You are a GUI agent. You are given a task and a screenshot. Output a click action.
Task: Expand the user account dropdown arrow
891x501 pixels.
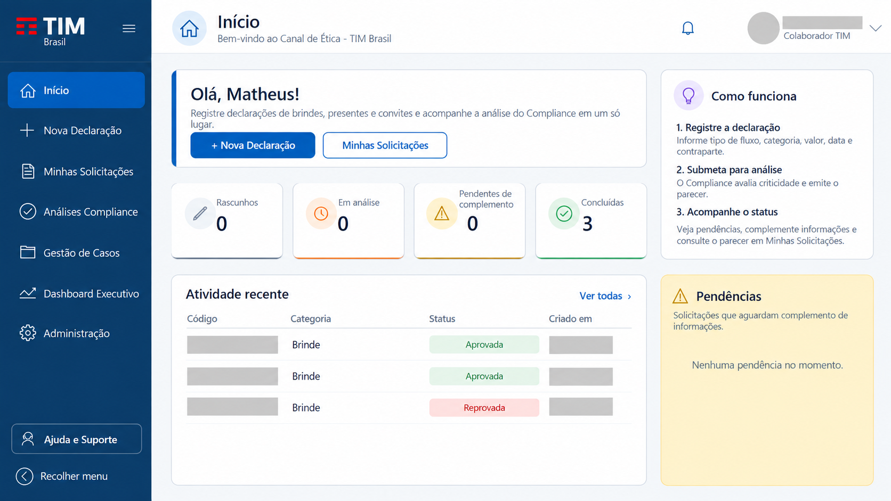click(x=876, y=28)
